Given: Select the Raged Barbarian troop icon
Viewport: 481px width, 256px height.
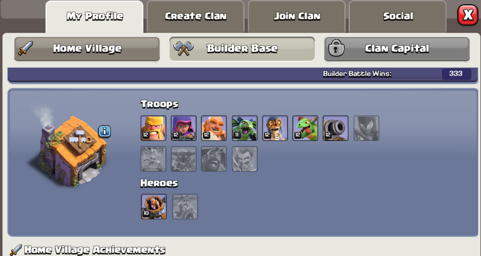Looking at the screenshot, I should (153, 128).
